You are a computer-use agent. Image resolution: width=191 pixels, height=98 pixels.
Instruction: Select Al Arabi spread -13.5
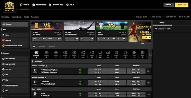tap(98, 96)
